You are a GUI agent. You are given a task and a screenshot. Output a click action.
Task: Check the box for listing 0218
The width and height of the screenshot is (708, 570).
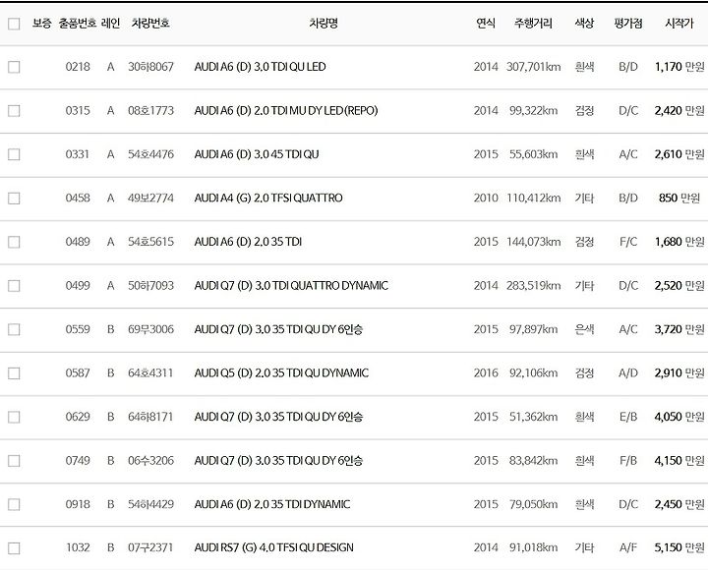pos(14,67)
